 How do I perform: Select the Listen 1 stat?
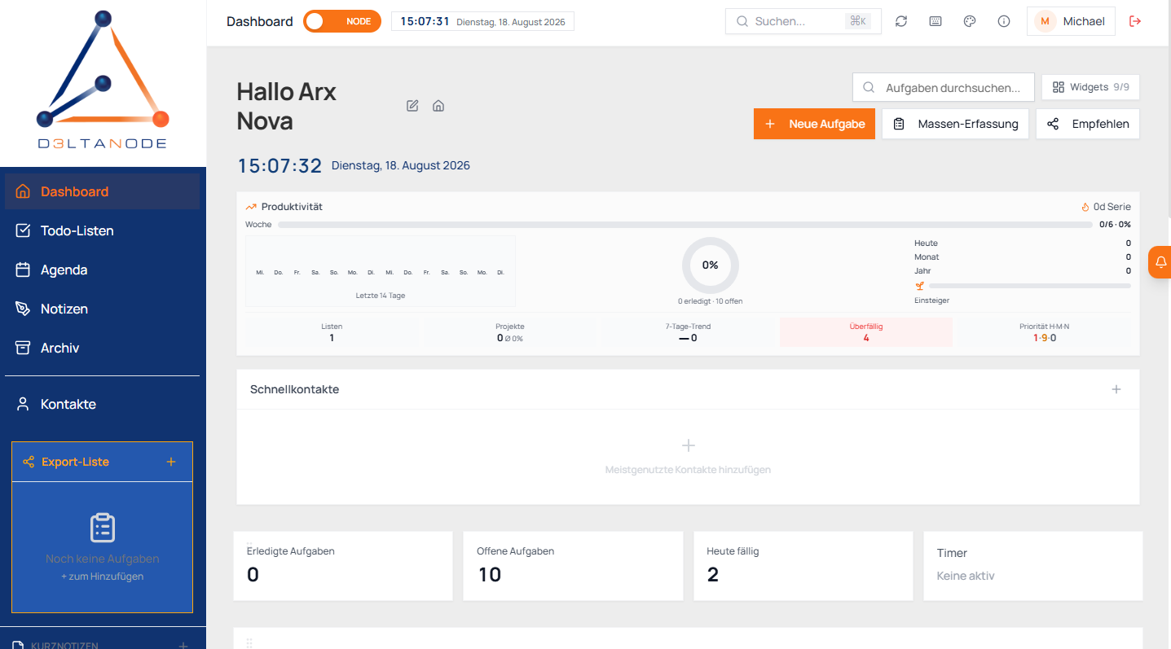pos(332,332)
